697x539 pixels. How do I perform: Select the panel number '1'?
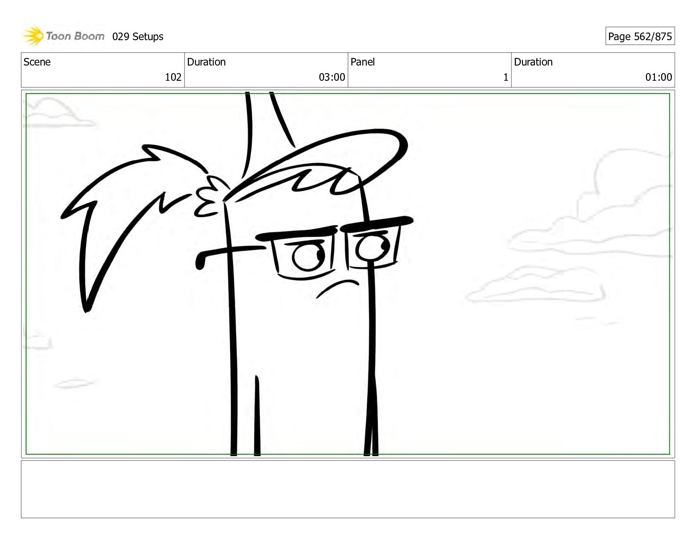(x=506, y=77)
